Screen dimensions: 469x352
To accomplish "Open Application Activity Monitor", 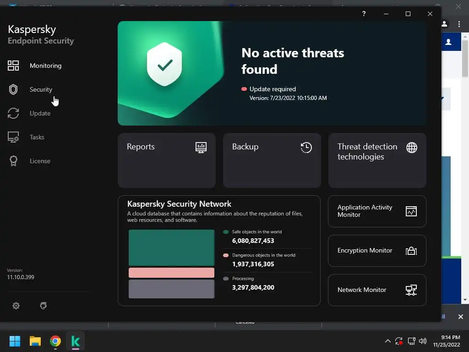I will point(377,211).
